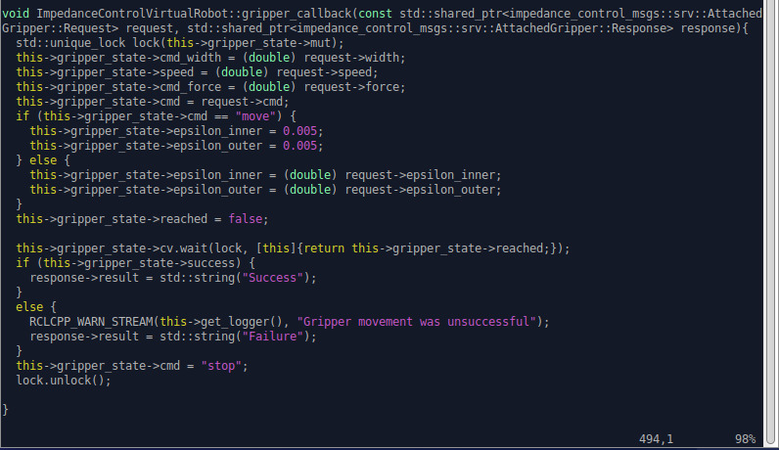
Task: Click the RCLCPP_WARN_STREAM macro
Action: point(89,321)
